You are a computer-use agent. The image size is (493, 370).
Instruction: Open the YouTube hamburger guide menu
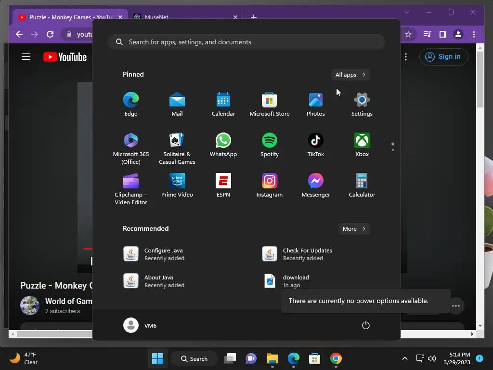coord(26,57)
